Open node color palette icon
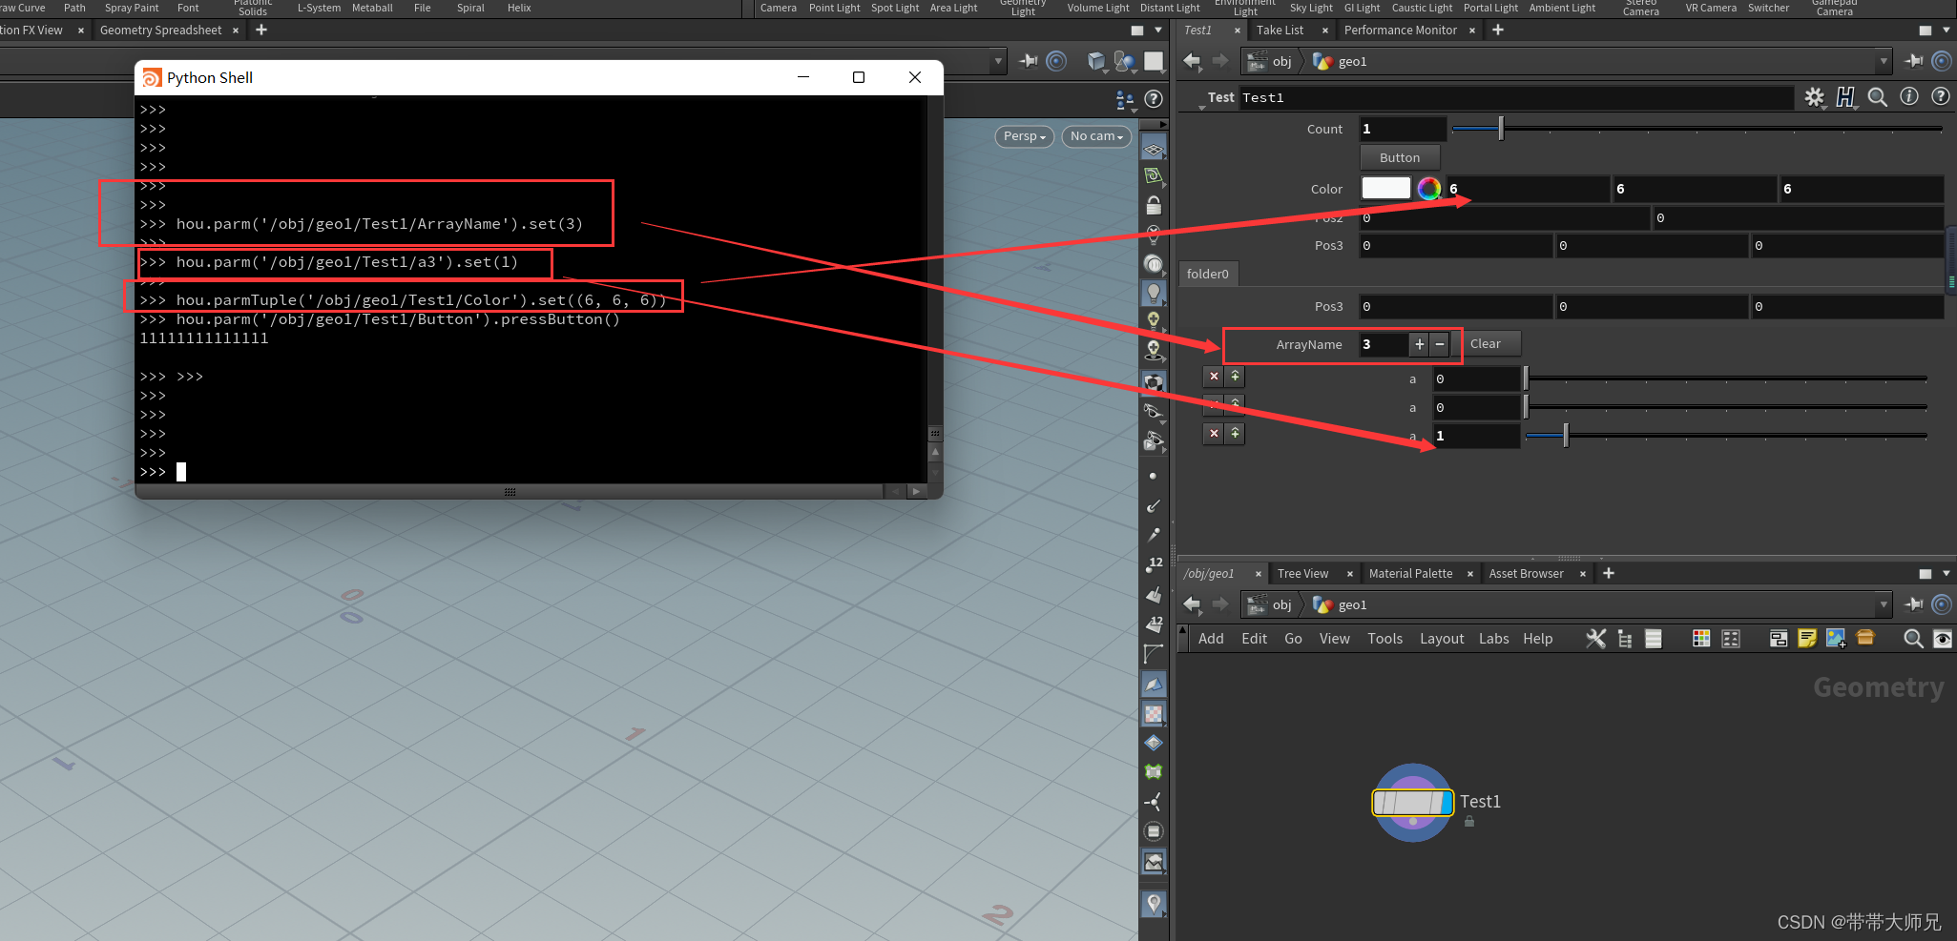 1701,639
